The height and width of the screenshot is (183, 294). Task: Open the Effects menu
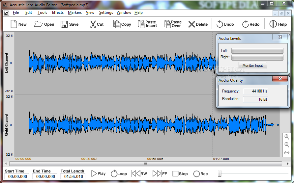tap(58, 13)
